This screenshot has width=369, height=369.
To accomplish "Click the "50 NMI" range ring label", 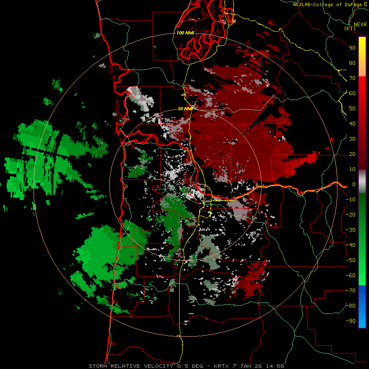I will click(185, 109).
